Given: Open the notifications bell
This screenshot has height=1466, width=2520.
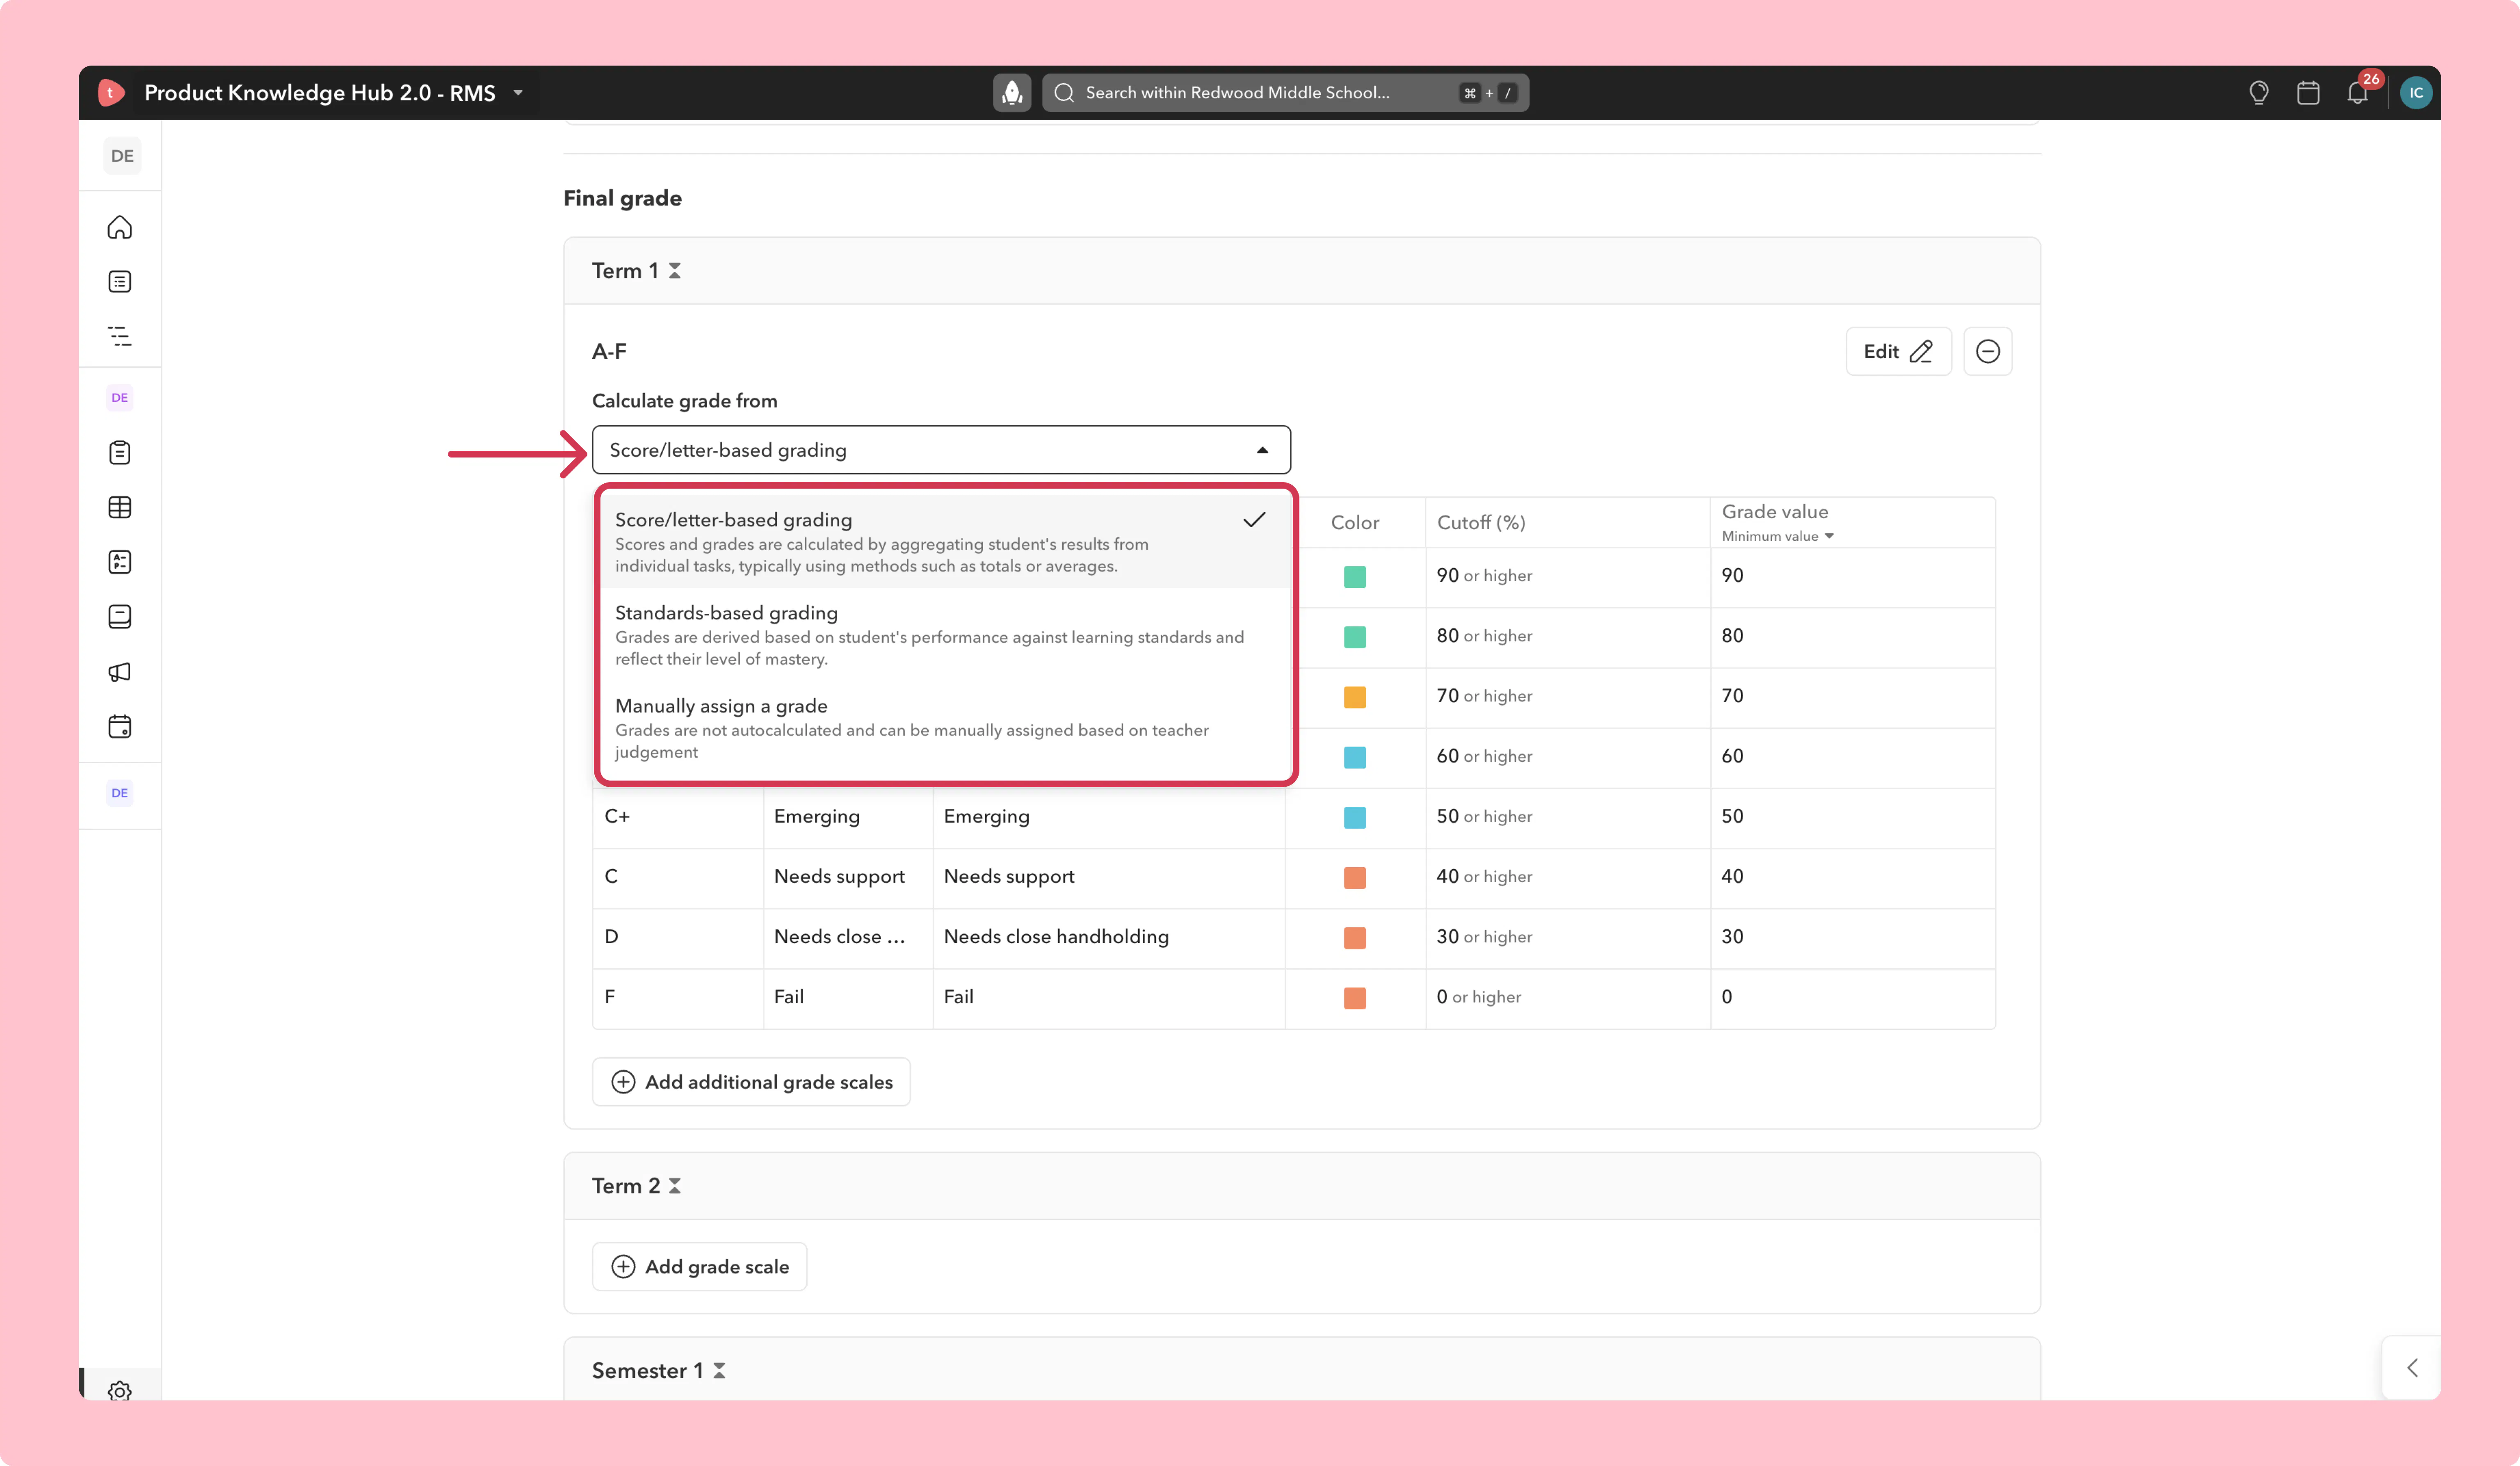Looking at the screenshot, I should click(x=2358, y=93).
